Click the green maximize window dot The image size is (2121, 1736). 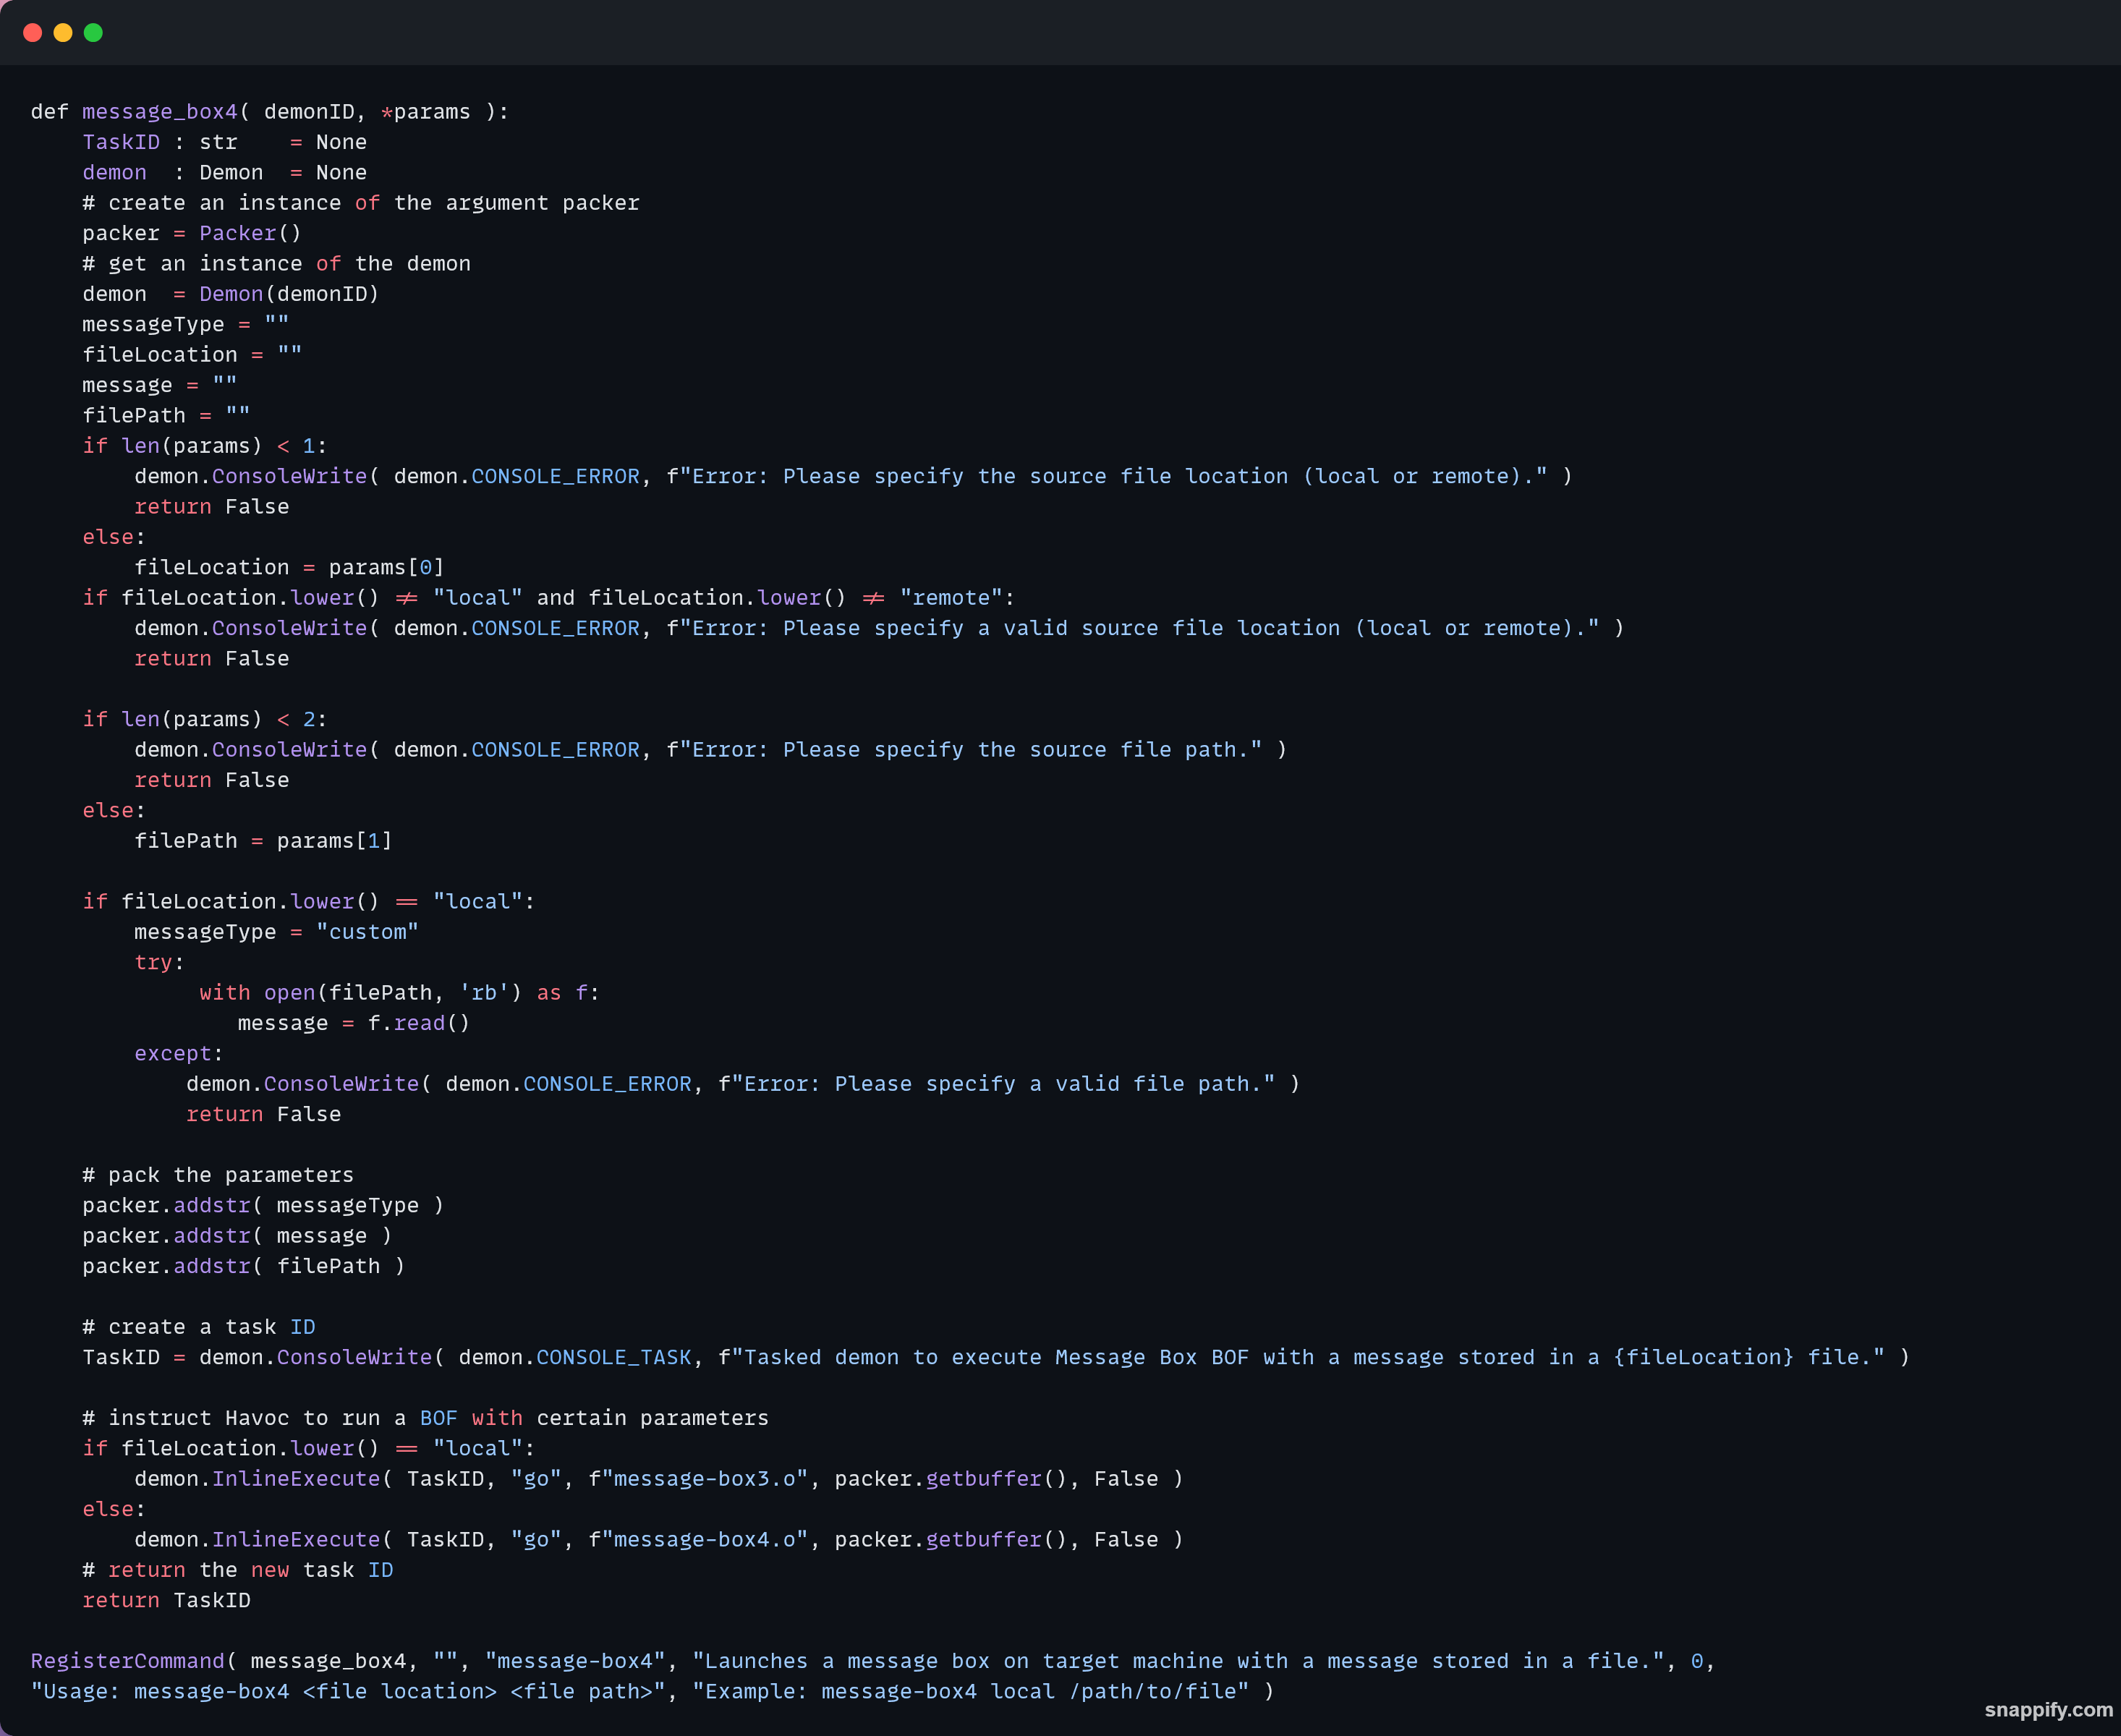93,33
